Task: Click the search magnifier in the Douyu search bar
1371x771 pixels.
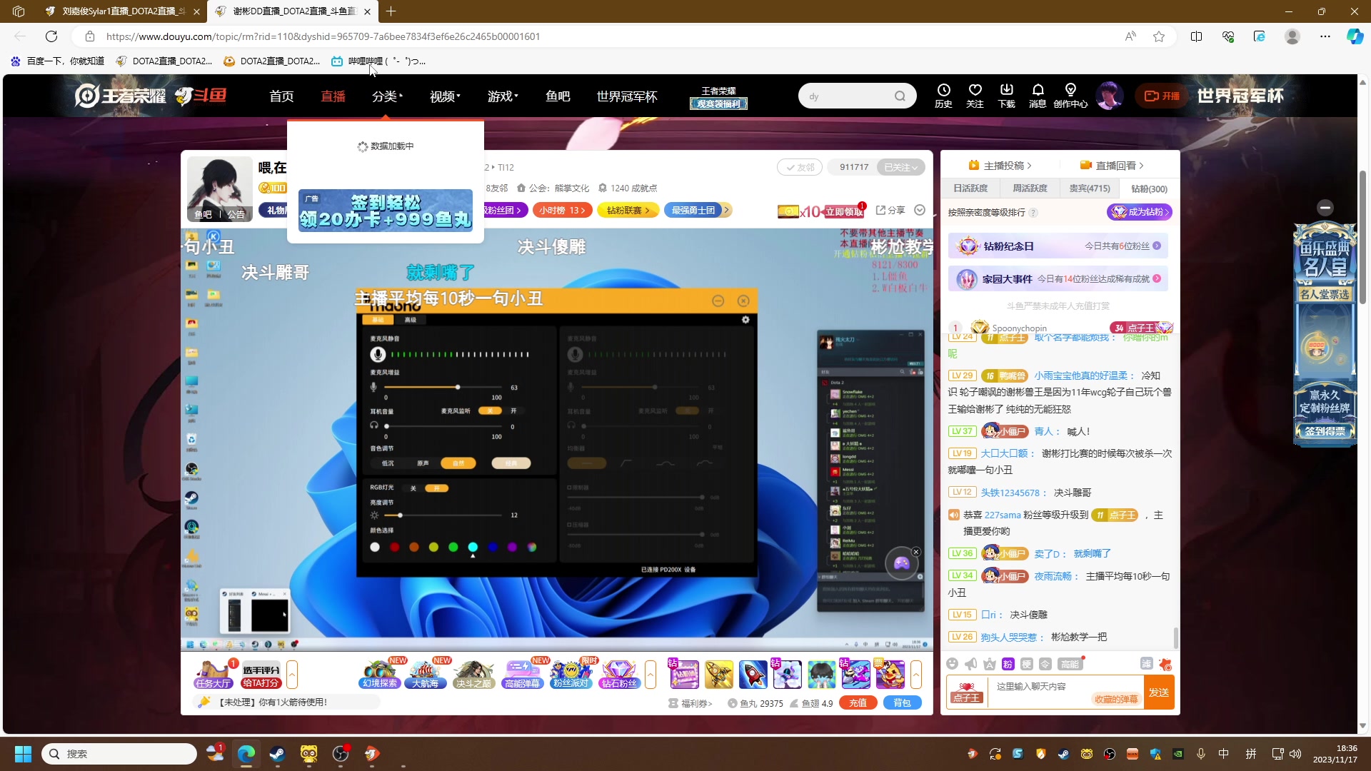Action: tap(900, 95)
